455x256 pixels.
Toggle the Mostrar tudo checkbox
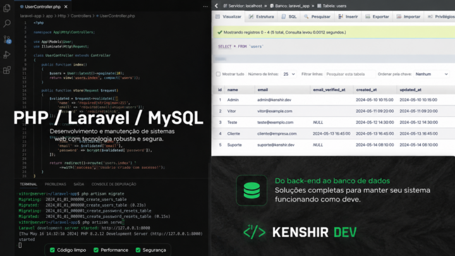click(x=218, y=74)
